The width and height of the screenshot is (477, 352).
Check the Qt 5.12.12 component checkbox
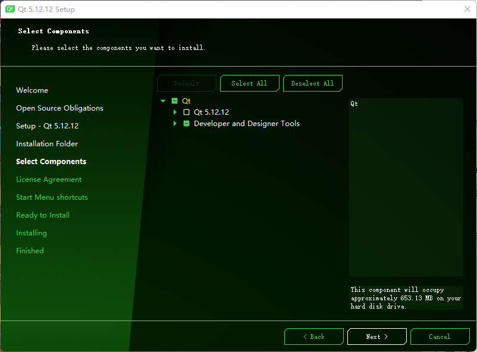(x=186, y=112)
